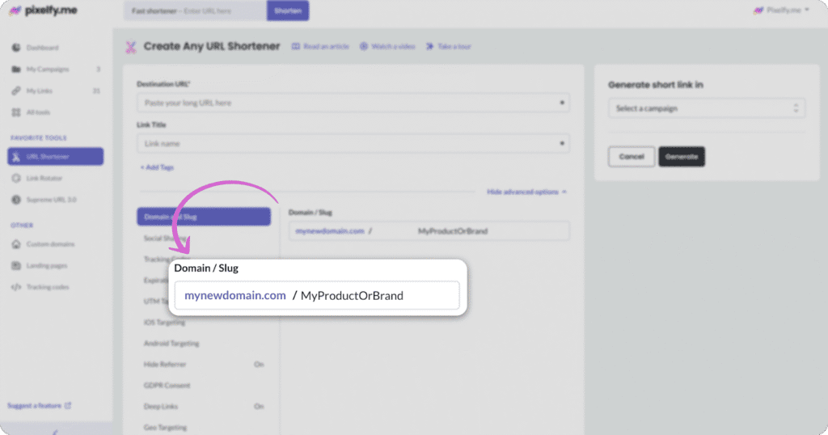828x435 pixels.
Task: Open the Select a campaign dropdown
Action: click(706, 108)
